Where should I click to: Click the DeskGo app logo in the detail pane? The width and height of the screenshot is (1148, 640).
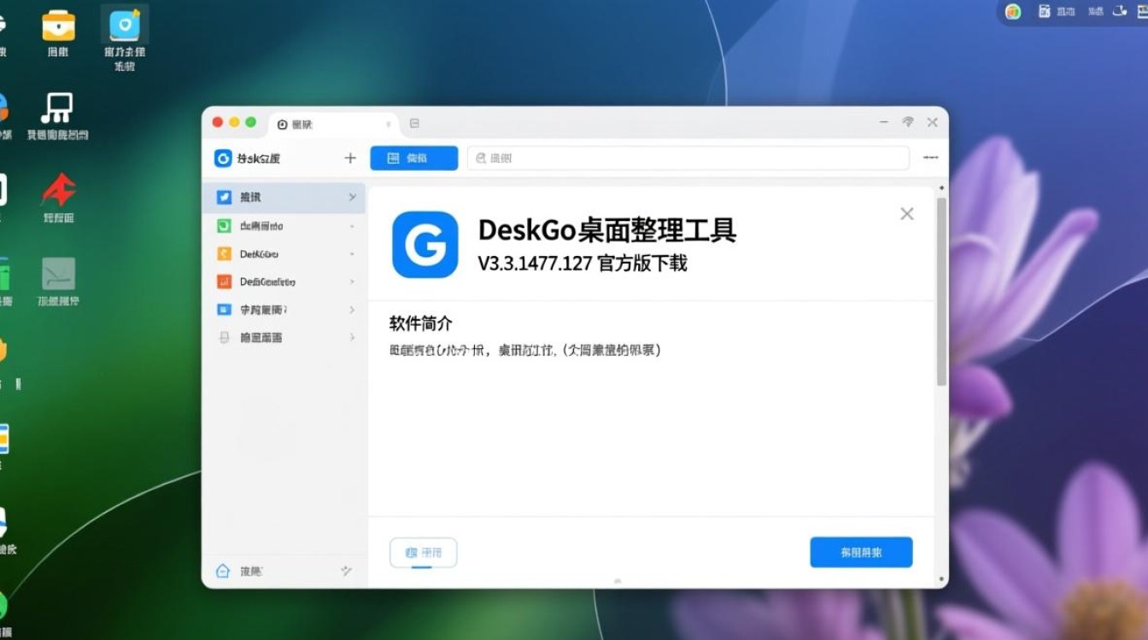point(425,245)
